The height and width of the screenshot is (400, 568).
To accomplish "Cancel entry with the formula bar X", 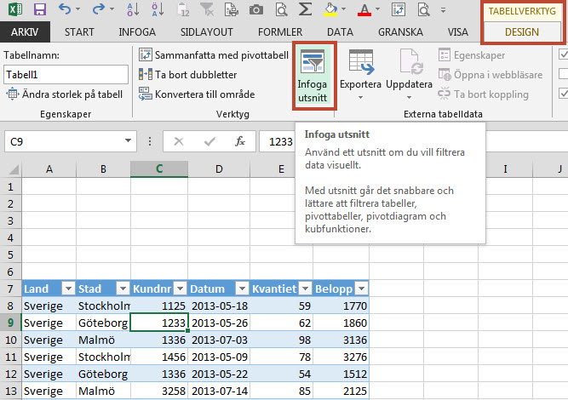I will 179,141.
